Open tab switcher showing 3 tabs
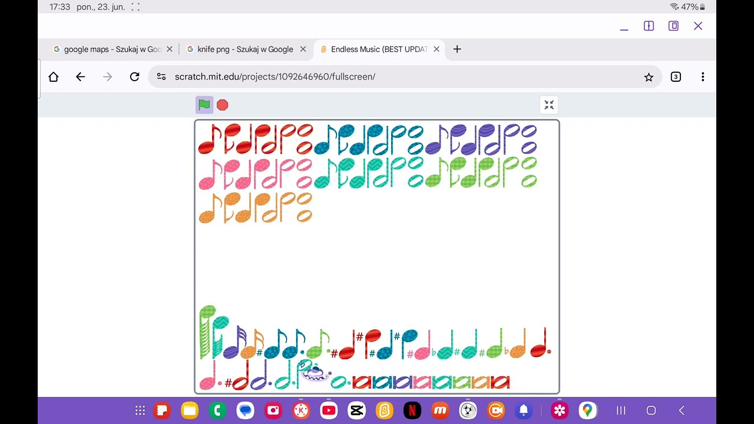 pyautogui.click(x=676, y=77)
